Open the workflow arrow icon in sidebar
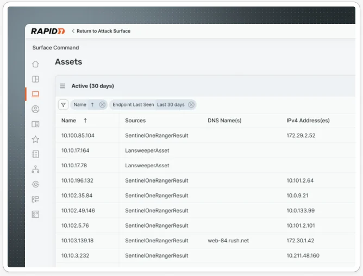 tap(35, 199)
